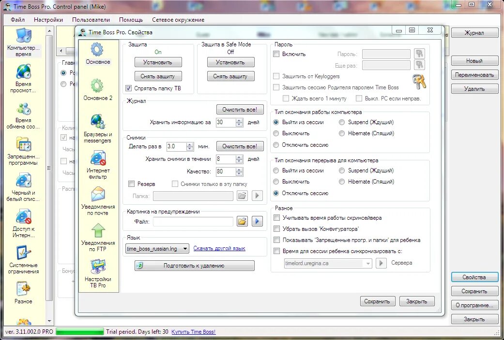
Task: Toggle Включить password checkbox
Action: [x=276, y=54]
